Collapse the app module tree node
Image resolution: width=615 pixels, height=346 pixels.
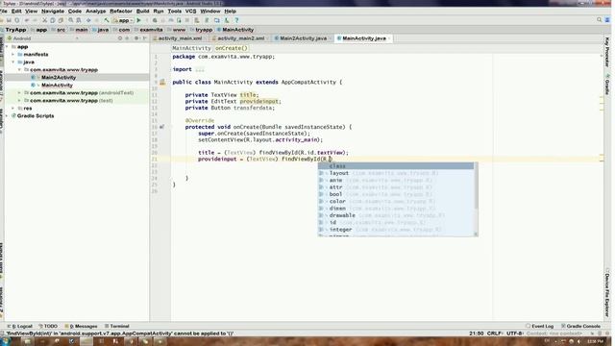7,47
